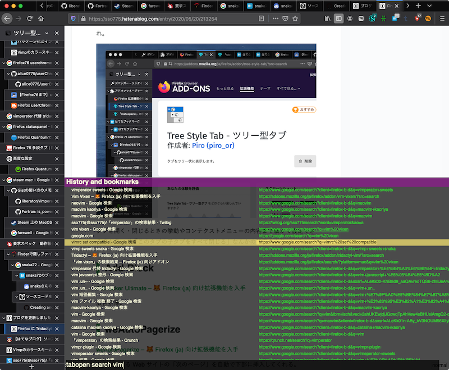Add new tab at sidebar bottom plus
This screenshot has width=449, height=370.
(x=32, y=367)
